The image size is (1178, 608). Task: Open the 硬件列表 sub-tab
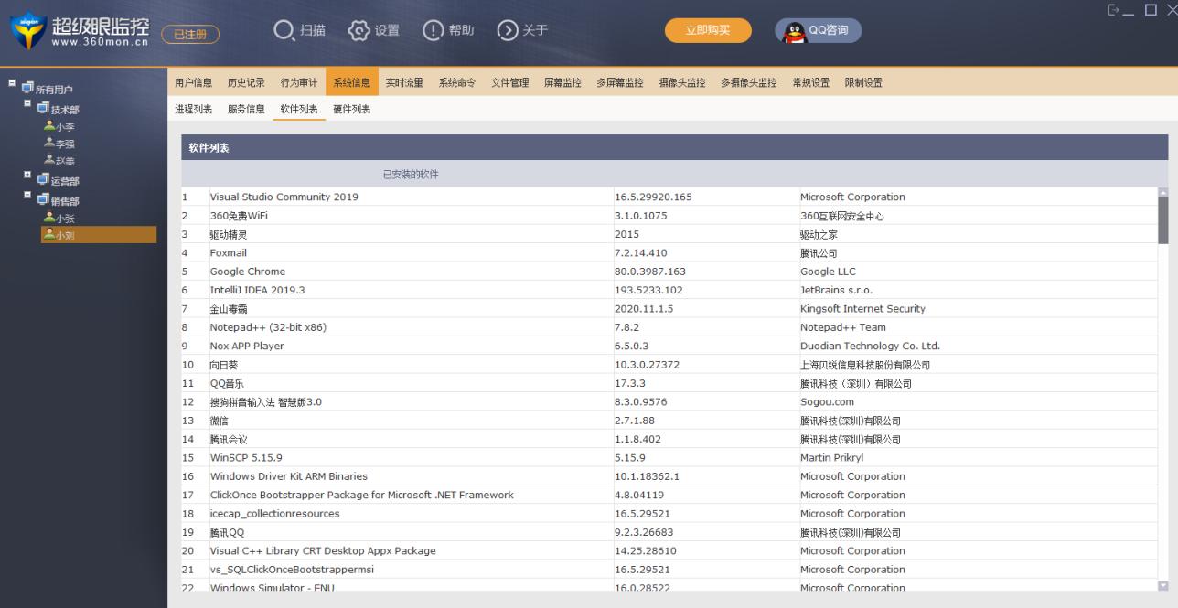pos(351,110)
